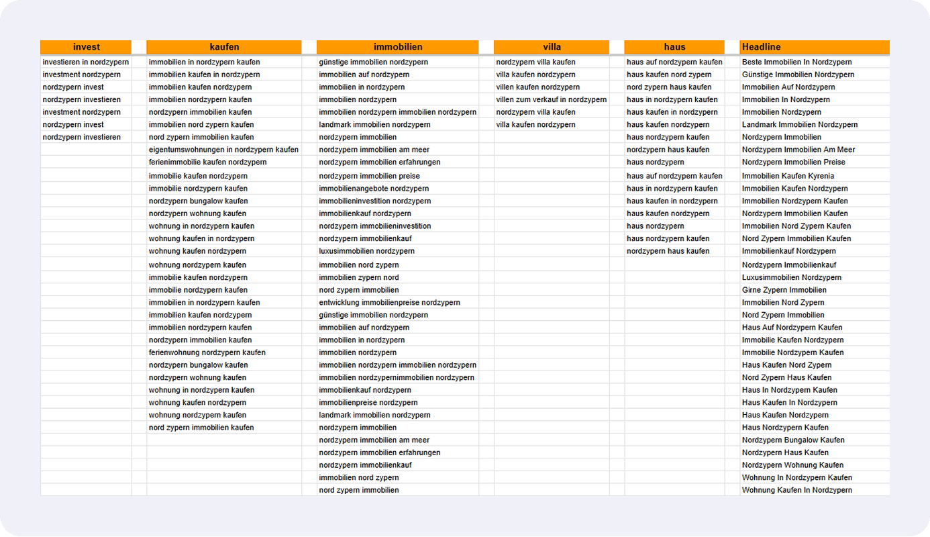Viewport: 930px width, 537px height.
Task: Click the 'invest' column header
Action: point(86,47)
